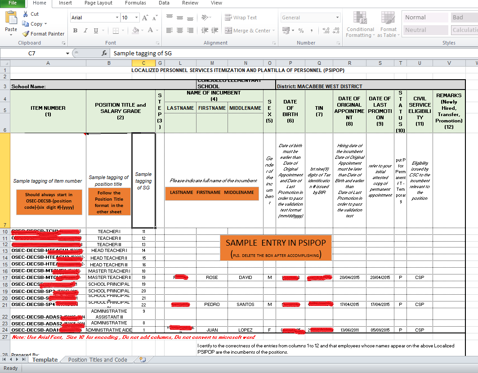
Task: Apply accounting number format icon
Action: (286, 30)
